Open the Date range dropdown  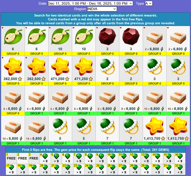tap(90, 3)
